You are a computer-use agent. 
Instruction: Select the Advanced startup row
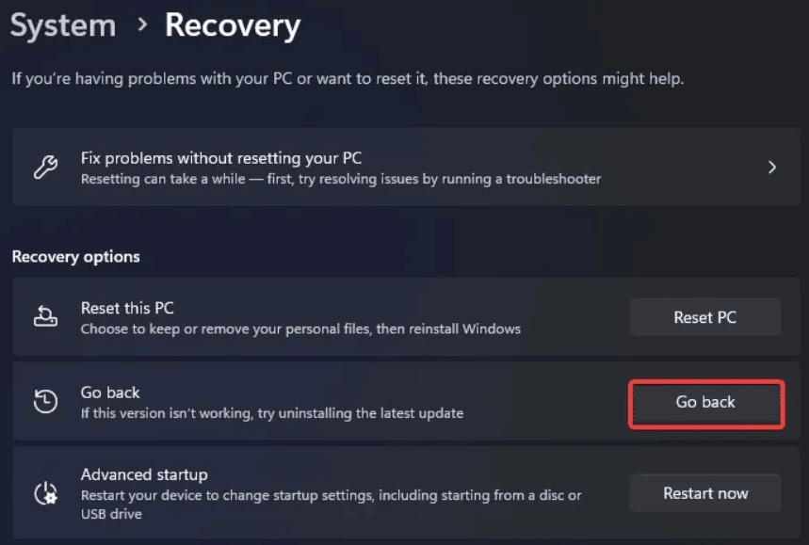pyautogui.click(x=330, y=483)
